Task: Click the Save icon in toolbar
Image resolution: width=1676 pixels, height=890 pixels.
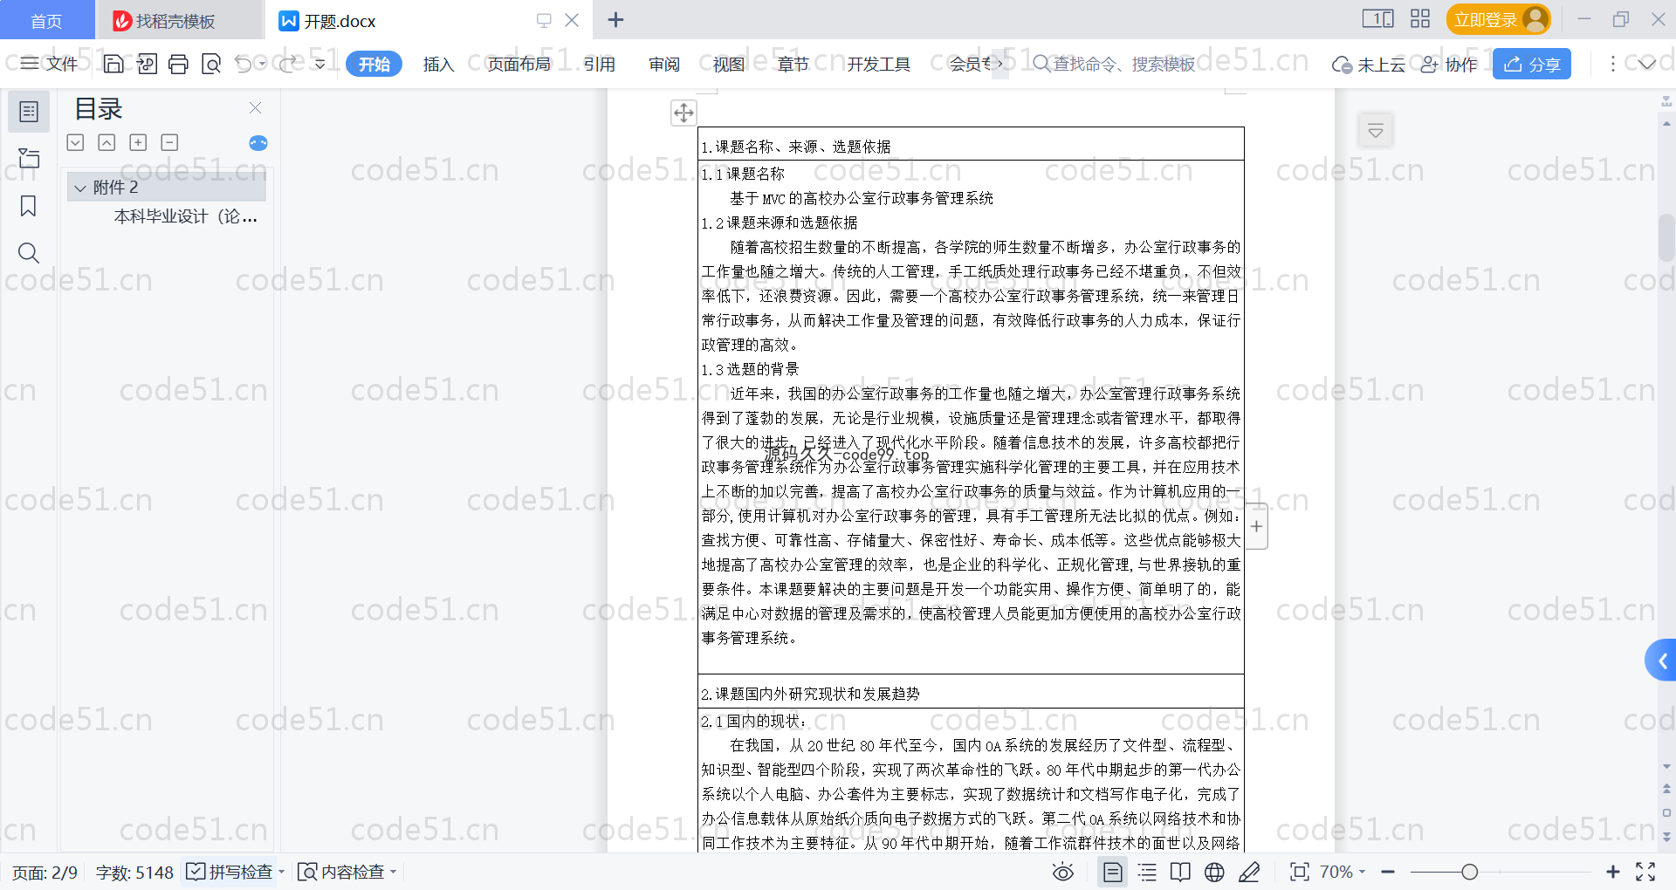Action: [x=113, y=64]
